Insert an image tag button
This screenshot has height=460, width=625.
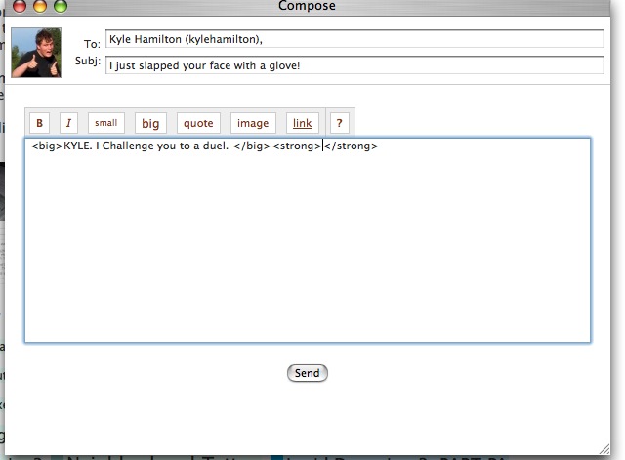point(253,123)
